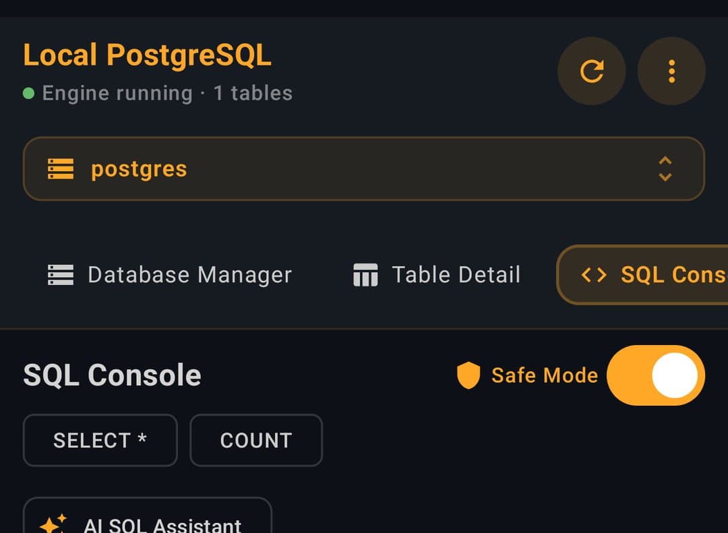Click the SQL Console heading
728x533 pixels.
(x=112, y=375)
